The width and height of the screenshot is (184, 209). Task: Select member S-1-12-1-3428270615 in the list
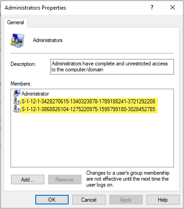coord(88,102)
